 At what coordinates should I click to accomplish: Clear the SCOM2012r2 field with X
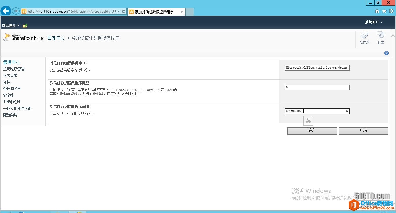[x=347, y=111]
